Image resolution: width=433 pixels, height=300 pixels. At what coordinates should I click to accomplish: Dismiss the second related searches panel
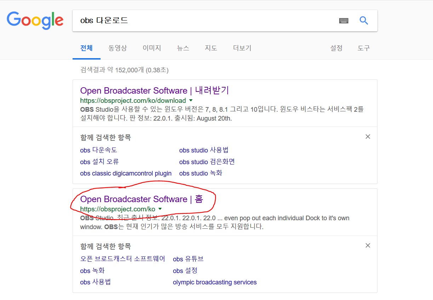coord(368,245)
